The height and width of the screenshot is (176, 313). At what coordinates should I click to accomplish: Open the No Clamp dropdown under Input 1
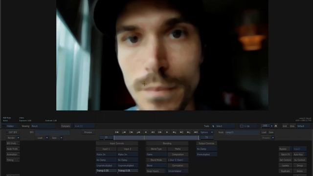coord(106,160)
